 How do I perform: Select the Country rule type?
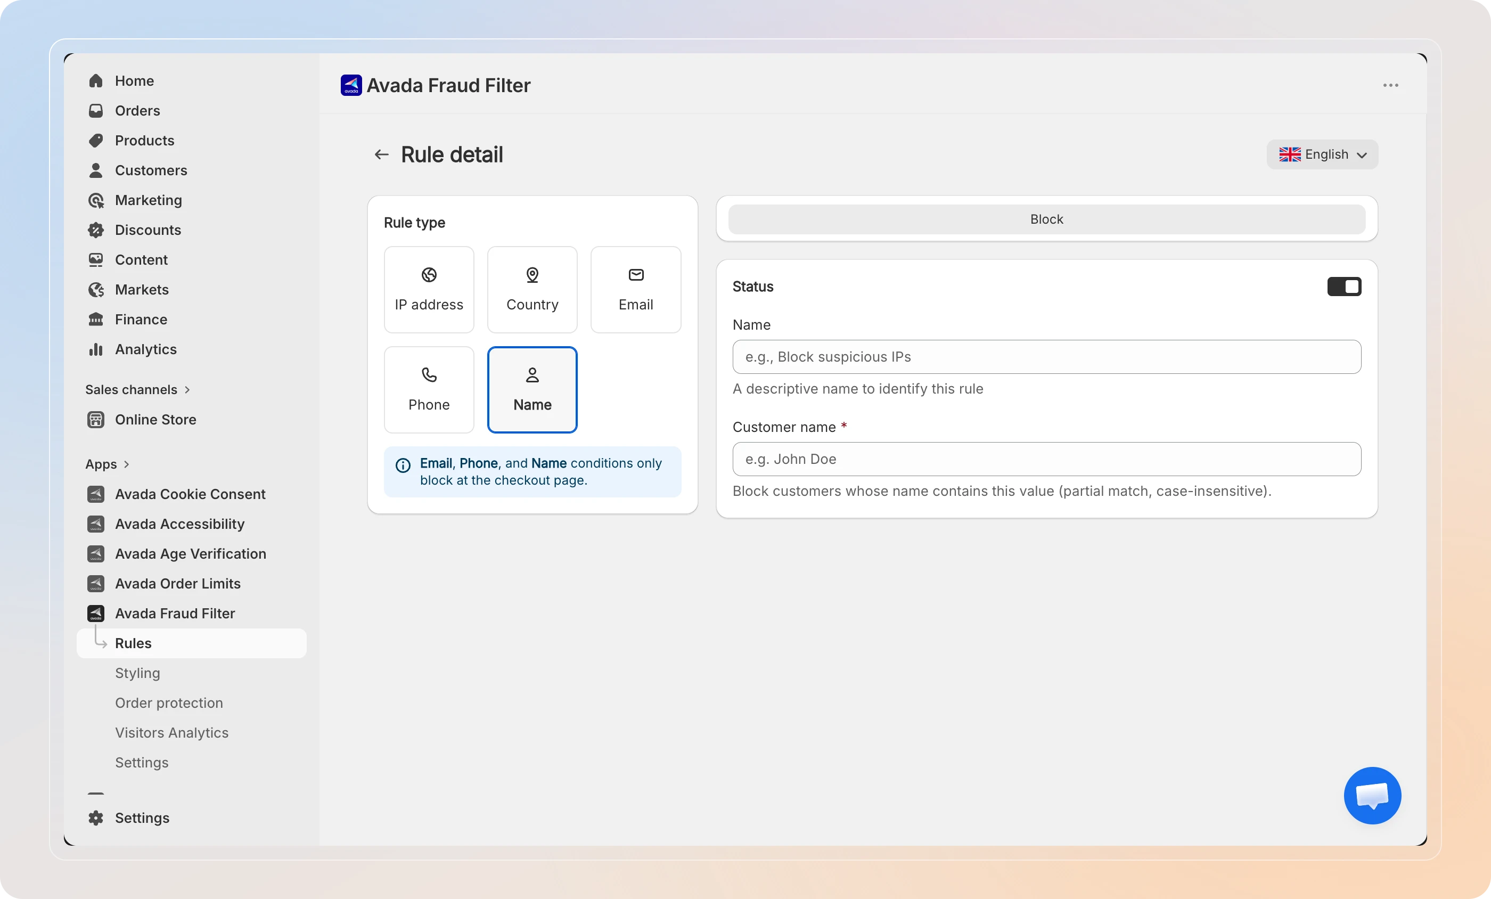(x=532, y=289)
